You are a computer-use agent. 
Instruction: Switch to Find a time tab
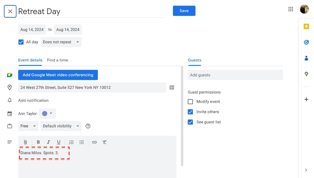[58, 60]
